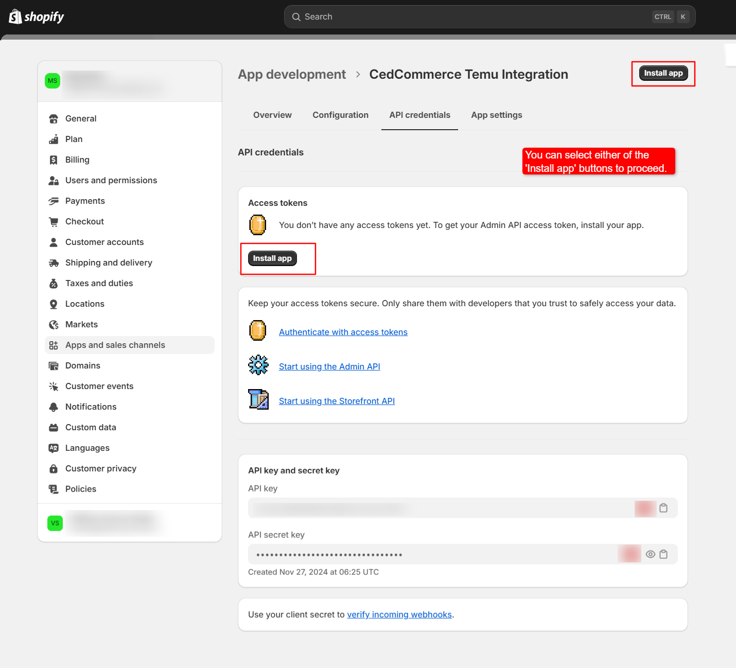Open Shipping and delivery settings
The height and width of the screenshot is (668, 736).
(130, 263)
